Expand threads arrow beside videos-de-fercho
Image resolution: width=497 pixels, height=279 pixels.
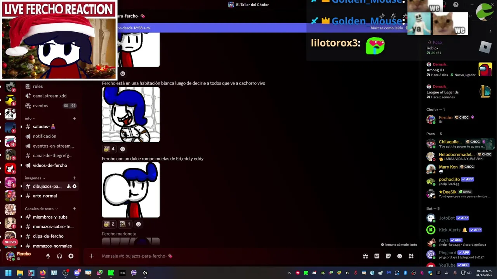coord(21,165)
